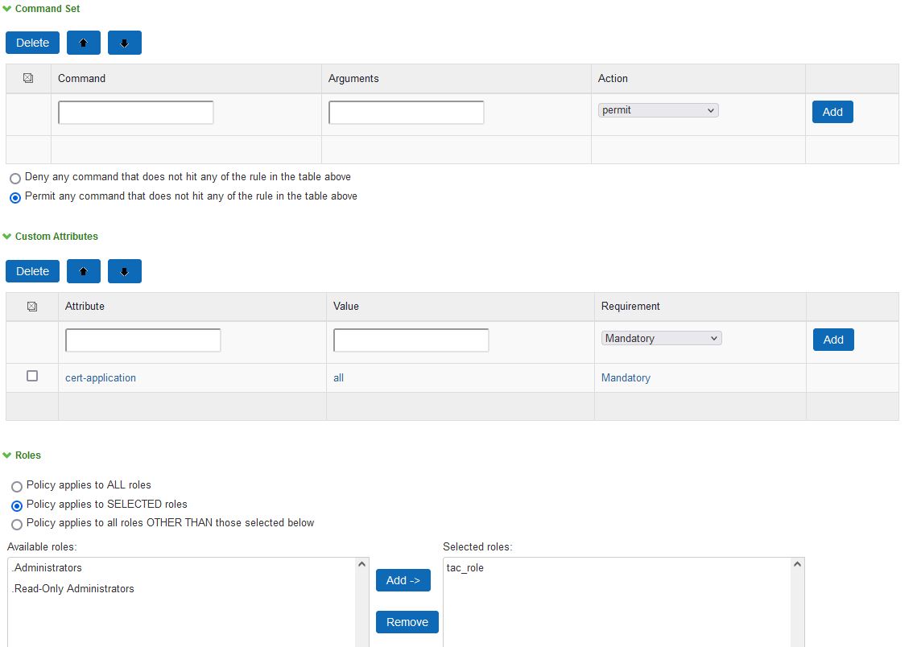Collapse the Roles section
Viewport: 917px width, 647px height.
click(7, 455)
